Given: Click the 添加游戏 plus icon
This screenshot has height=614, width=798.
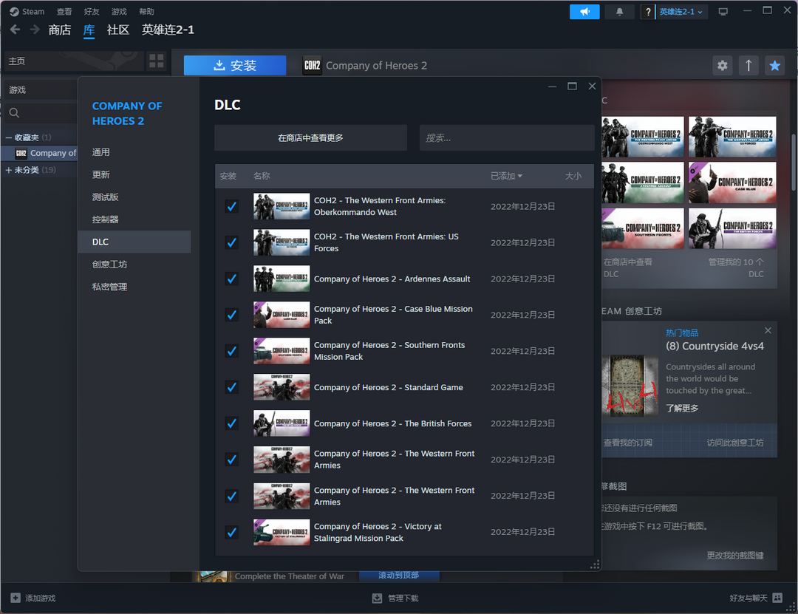Looking at the screenshot, I should (16, 598).
